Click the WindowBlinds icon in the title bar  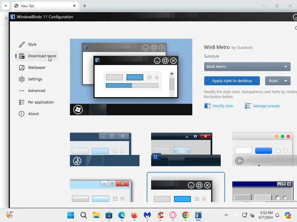tap(13, 17)
